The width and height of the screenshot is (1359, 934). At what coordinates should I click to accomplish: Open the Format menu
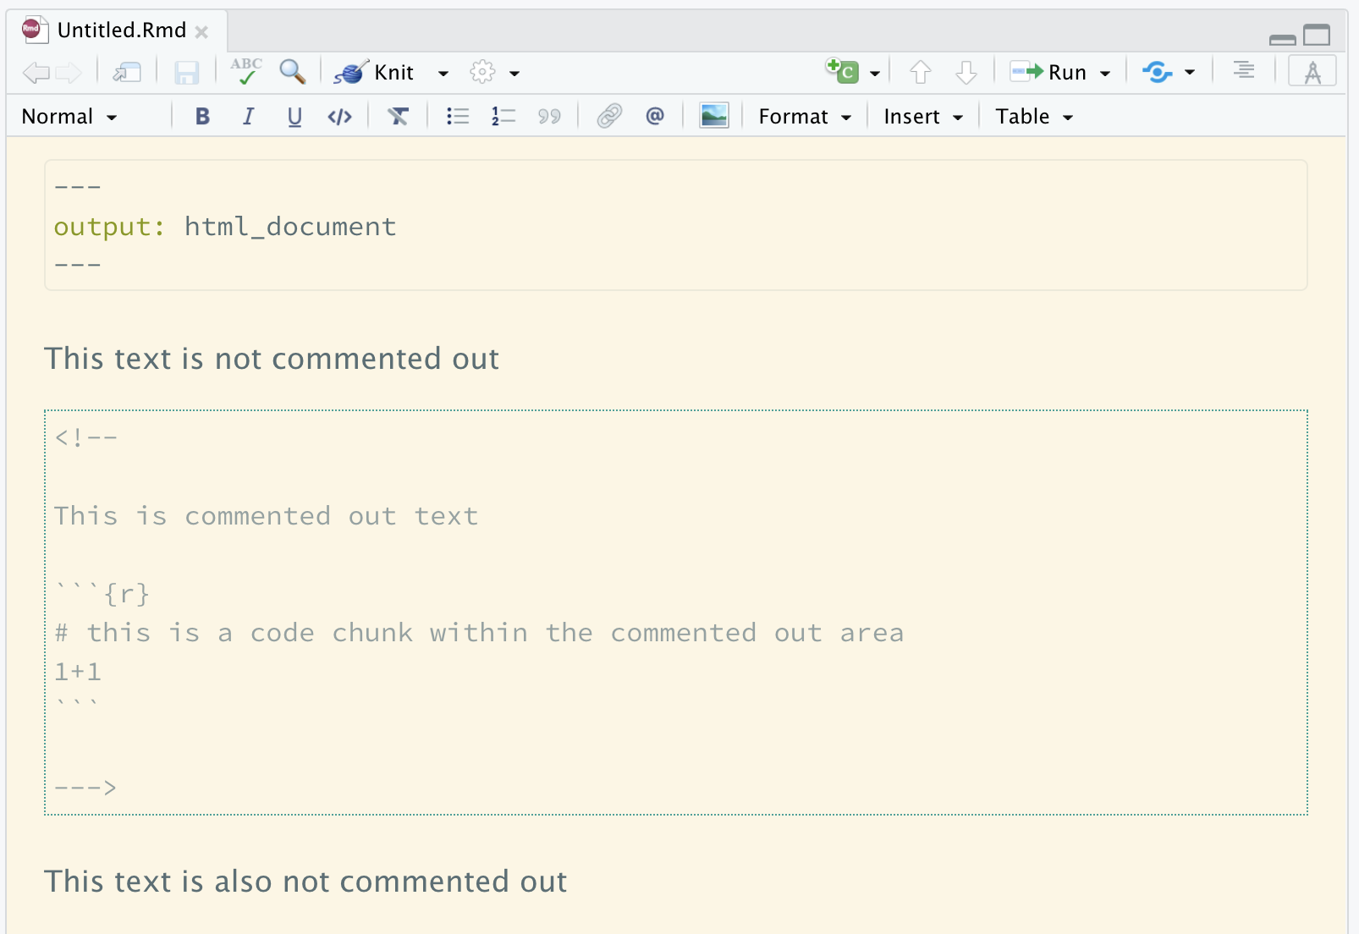click(x=802, y=116)
